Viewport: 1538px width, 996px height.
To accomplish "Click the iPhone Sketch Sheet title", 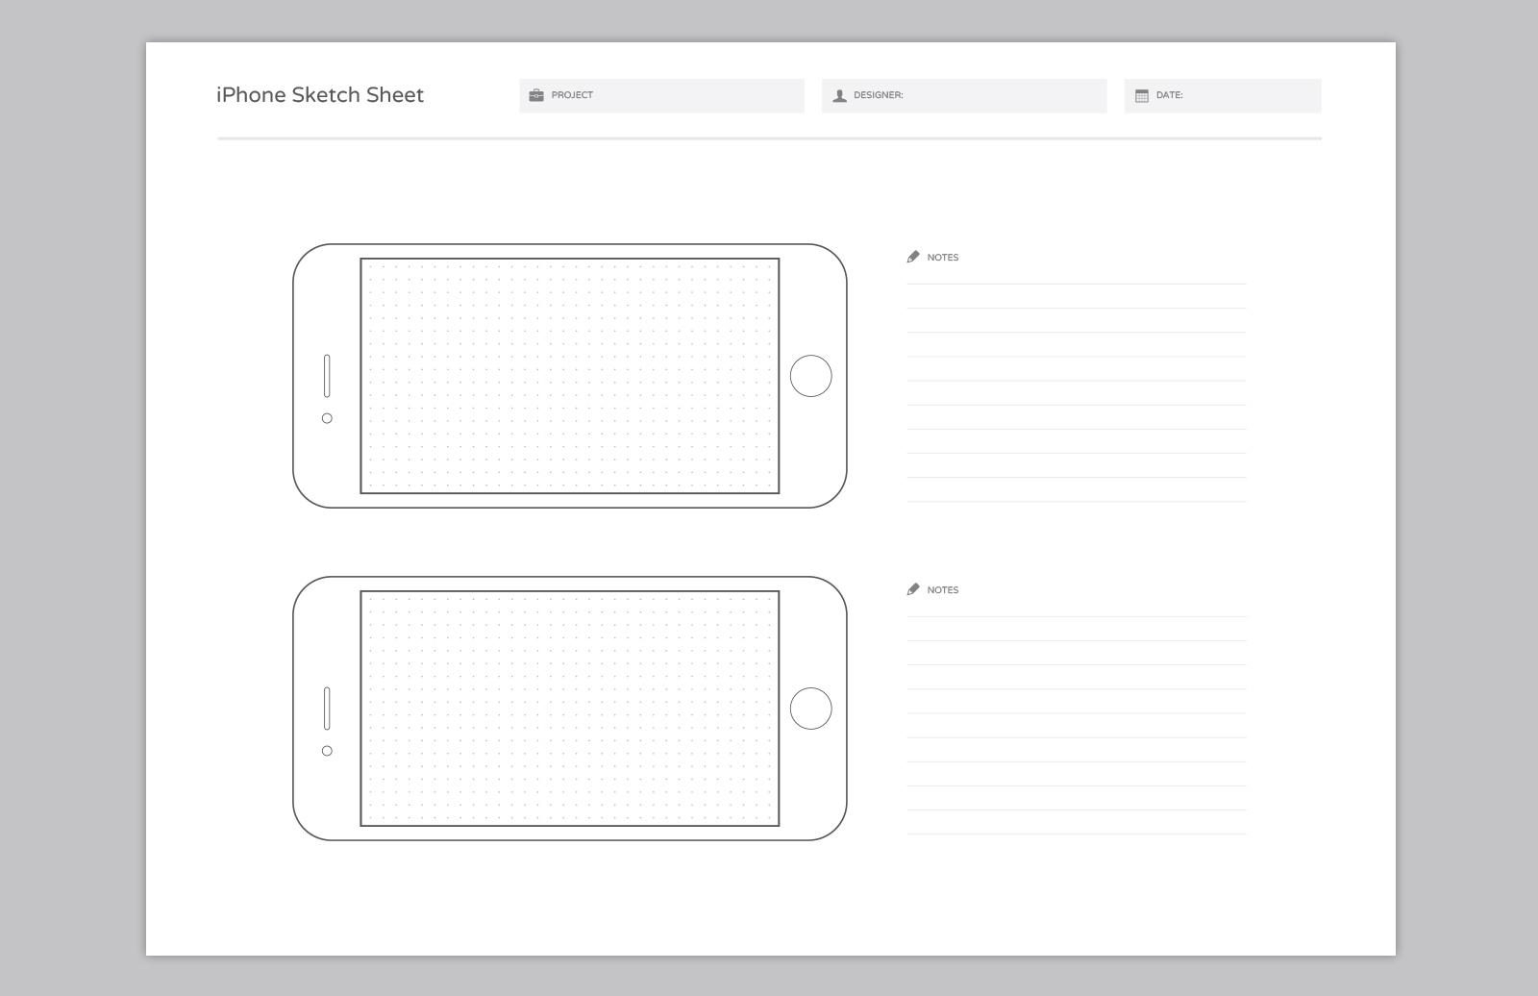I will click(320, 94).
